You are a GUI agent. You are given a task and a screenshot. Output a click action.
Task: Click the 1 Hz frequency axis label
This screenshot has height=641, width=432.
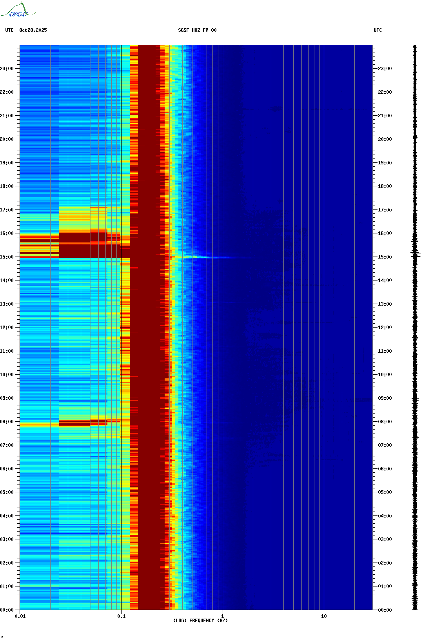[x=223, y=616]
